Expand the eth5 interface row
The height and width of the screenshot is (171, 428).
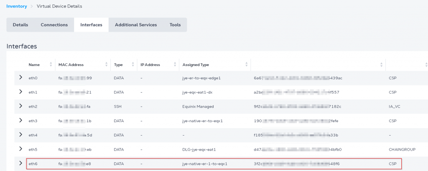click(x=20, y=149)
